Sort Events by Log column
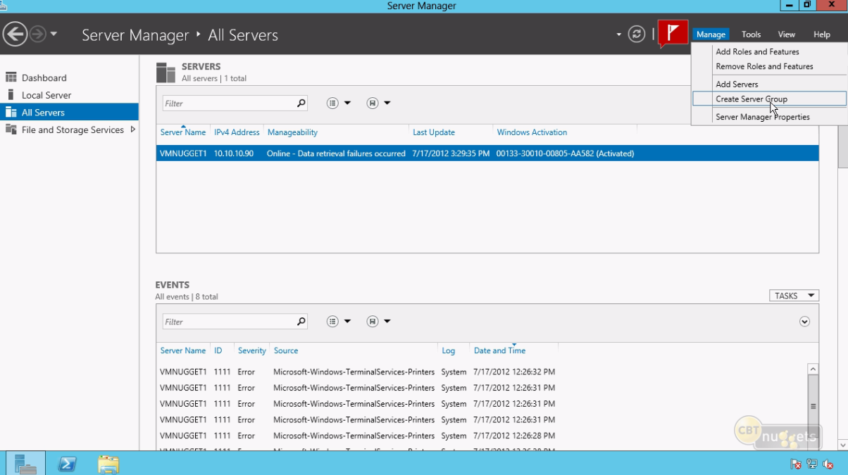848x475 pixels. click(448, 350)
